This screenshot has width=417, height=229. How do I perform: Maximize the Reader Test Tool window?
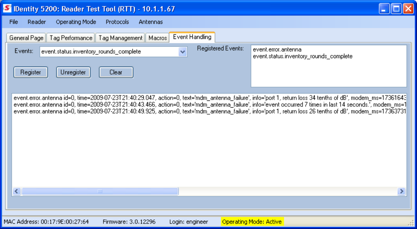[x=396, y=9]
